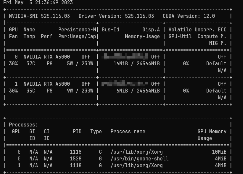Select the CUDA Version: 12.0 text
243x174 pixels.
(x=189, y=16)
